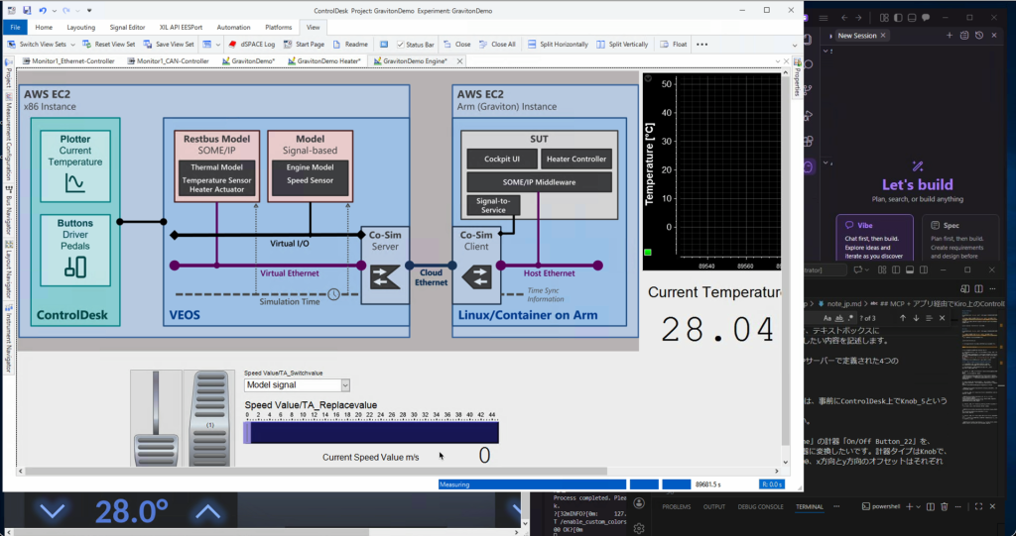This screenshot has width=1016, height=536.
Task: Open the Automation ribbon tab
Action: click(x=233, y=27)
